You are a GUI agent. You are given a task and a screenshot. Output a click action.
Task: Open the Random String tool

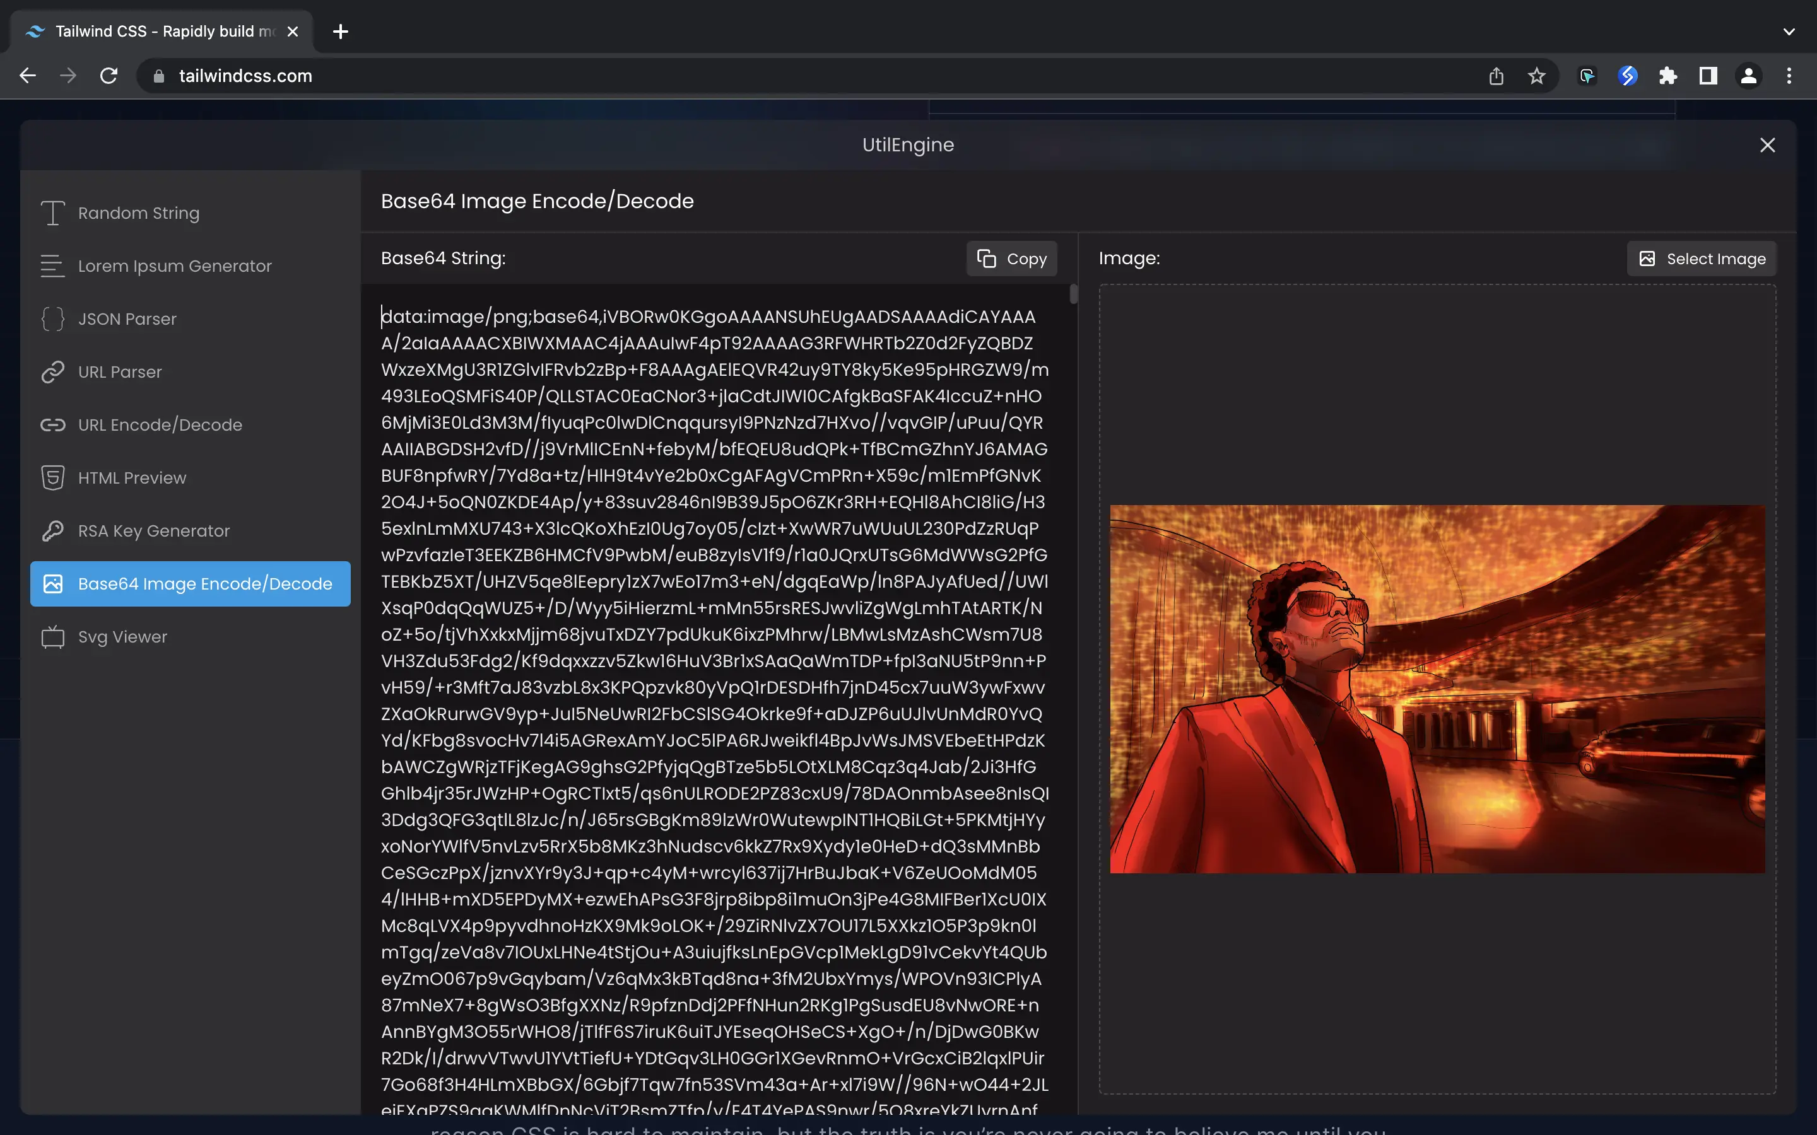pos(138,213)
